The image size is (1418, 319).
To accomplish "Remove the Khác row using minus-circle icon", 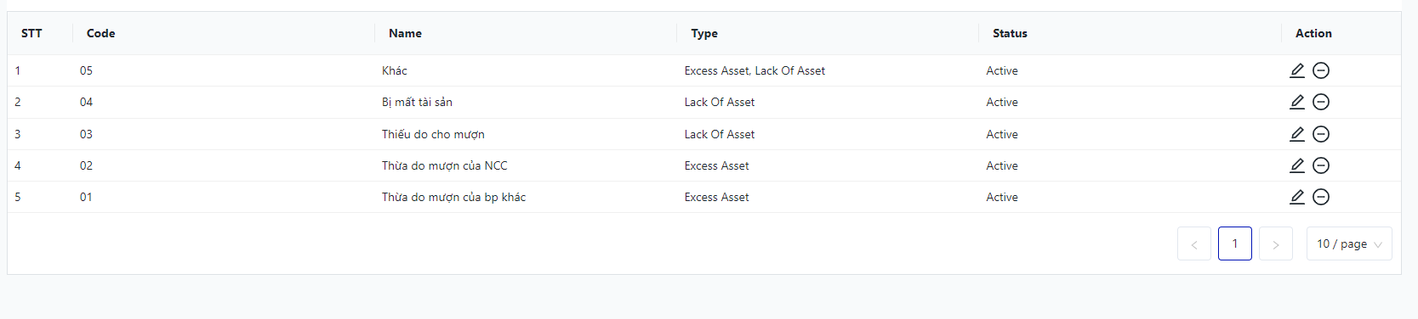I will (1321, 70).
